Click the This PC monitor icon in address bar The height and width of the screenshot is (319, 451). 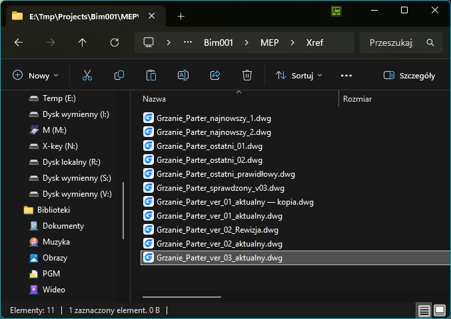149,43
